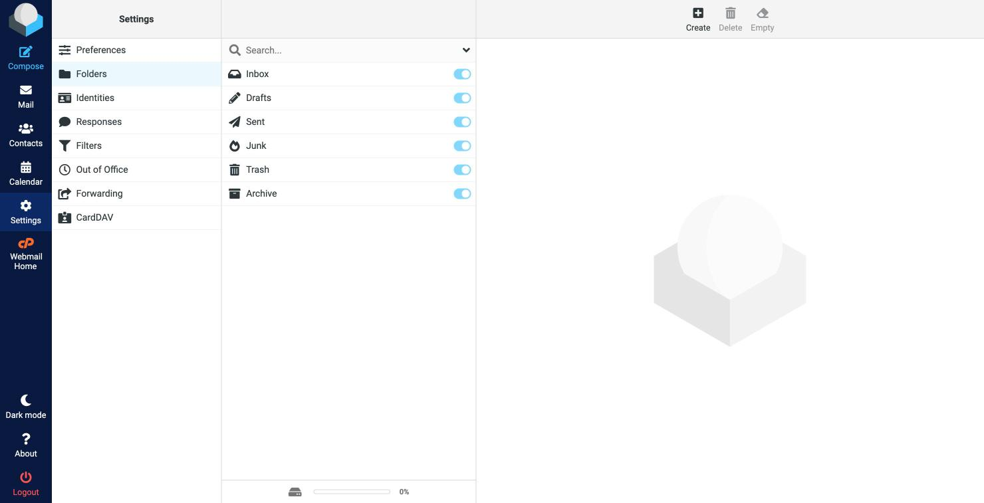Screen dimensions: 984x503
Task: Expand the search options chevron
Action: pos(466,50)
